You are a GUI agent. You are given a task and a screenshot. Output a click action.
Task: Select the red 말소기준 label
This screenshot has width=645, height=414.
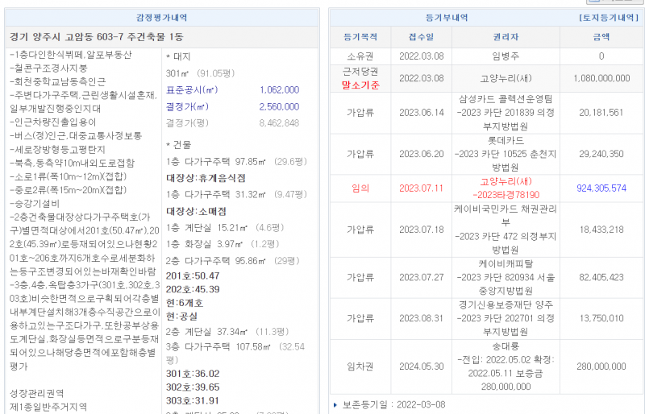(360, 85)
